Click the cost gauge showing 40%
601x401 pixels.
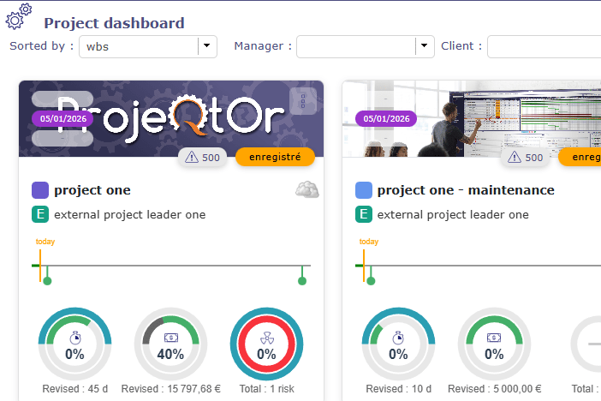click(170, 344)
